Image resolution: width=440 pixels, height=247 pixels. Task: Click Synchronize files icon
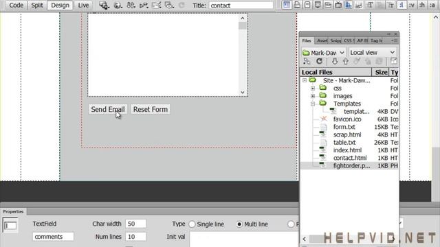379,61
